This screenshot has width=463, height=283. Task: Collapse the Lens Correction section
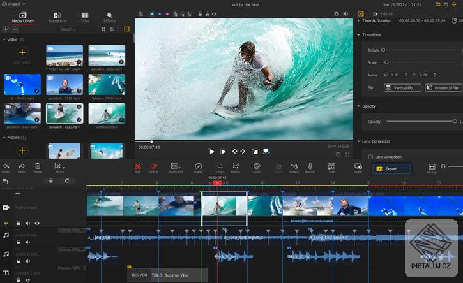[358, 141]
